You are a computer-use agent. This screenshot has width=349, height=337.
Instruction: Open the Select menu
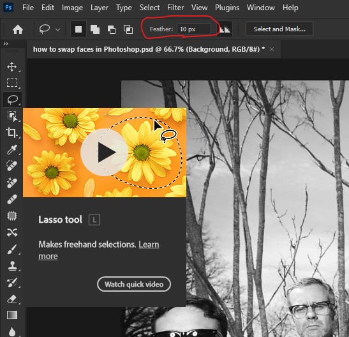pos(149,8)
